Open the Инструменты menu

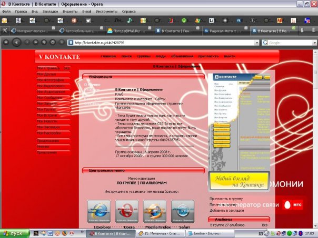(x=107, y=12)
